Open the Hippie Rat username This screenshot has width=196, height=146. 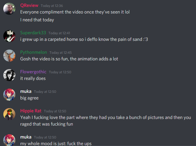[31, 111]
